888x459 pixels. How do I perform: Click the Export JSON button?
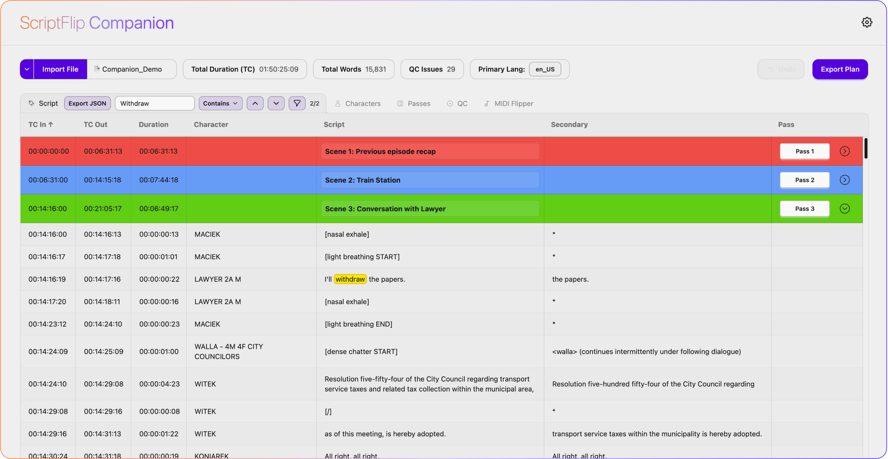pos(87,103)
